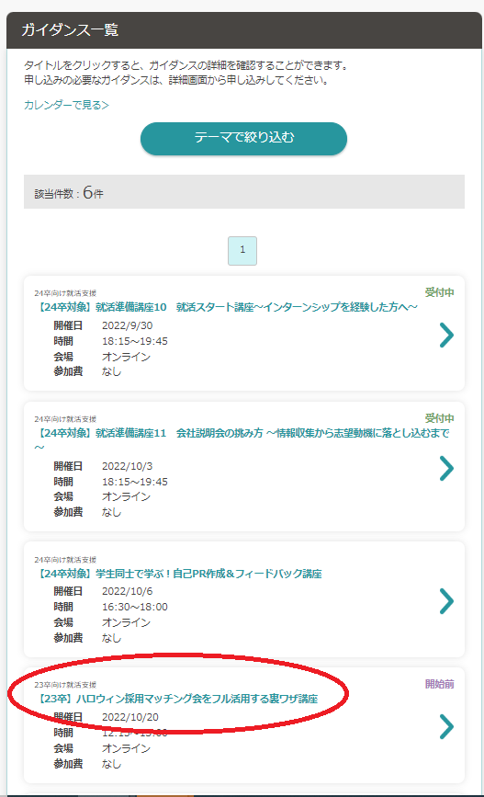Open the chevron arrow for 就活準備講座10 card
Image resolution: width=484 pixels, height=797 pixels.
446,336
